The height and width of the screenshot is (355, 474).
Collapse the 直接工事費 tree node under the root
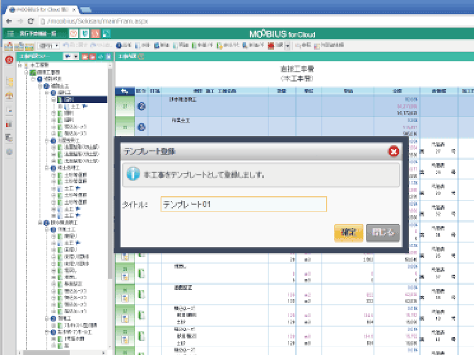click(26, 72)
